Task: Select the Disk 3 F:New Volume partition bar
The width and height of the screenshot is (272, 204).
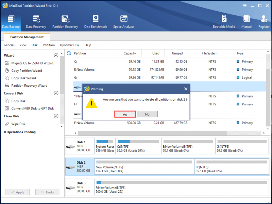Action: 182,187
